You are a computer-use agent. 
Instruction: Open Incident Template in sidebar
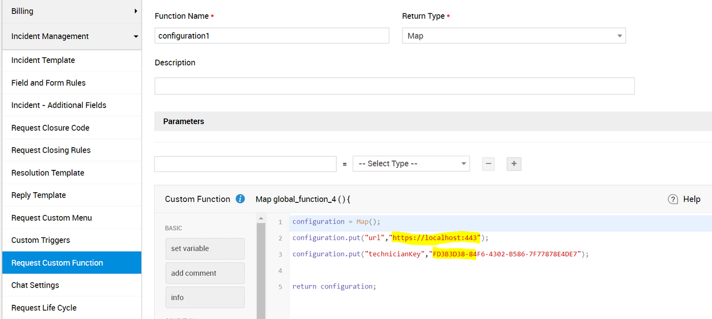43,60
